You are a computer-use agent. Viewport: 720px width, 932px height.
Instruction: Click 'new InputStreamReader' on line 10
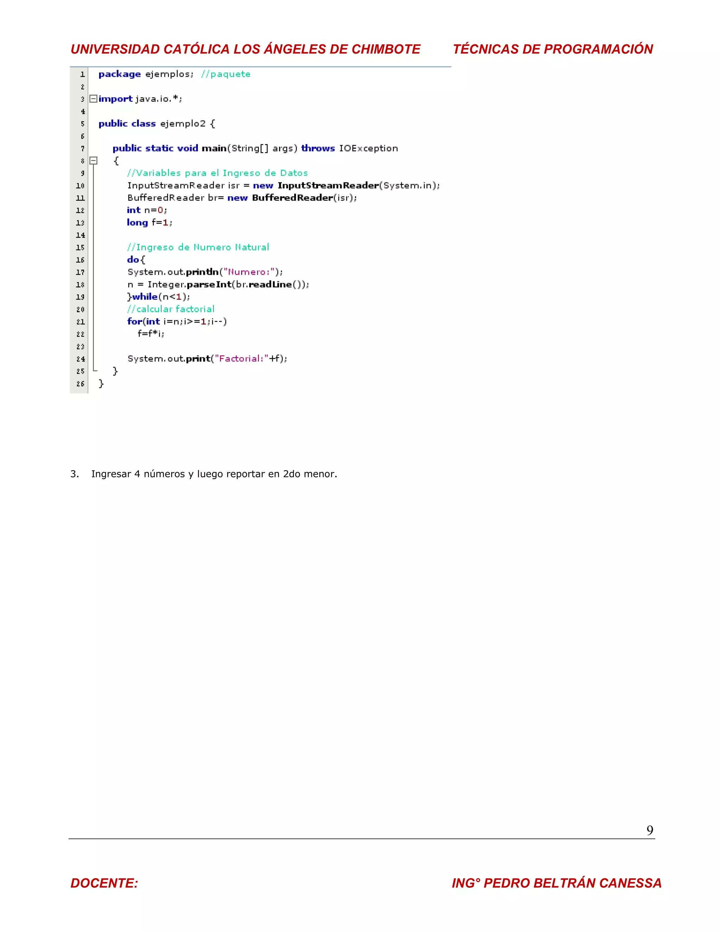coord(316,186)
